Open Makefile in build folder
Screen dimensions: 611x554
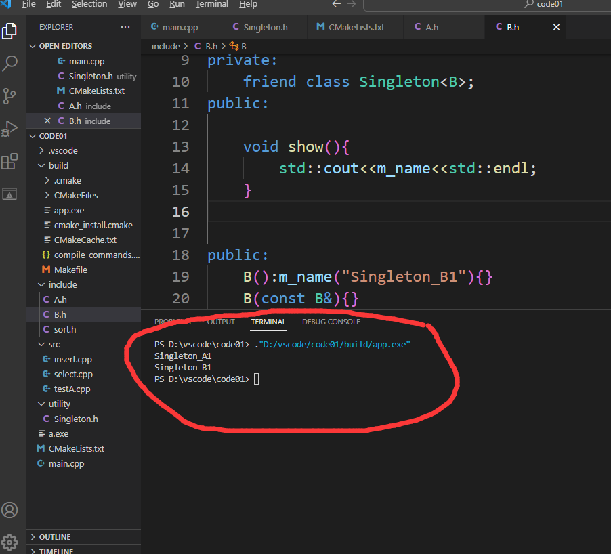coord(83,270)
